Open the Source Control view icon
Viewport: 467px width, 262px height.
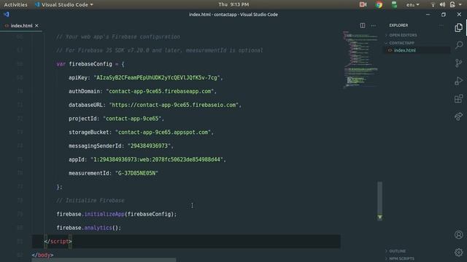459,63
